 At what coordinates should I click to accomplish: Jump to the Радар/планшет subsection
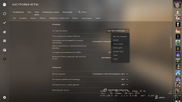[x=87, y=18]
